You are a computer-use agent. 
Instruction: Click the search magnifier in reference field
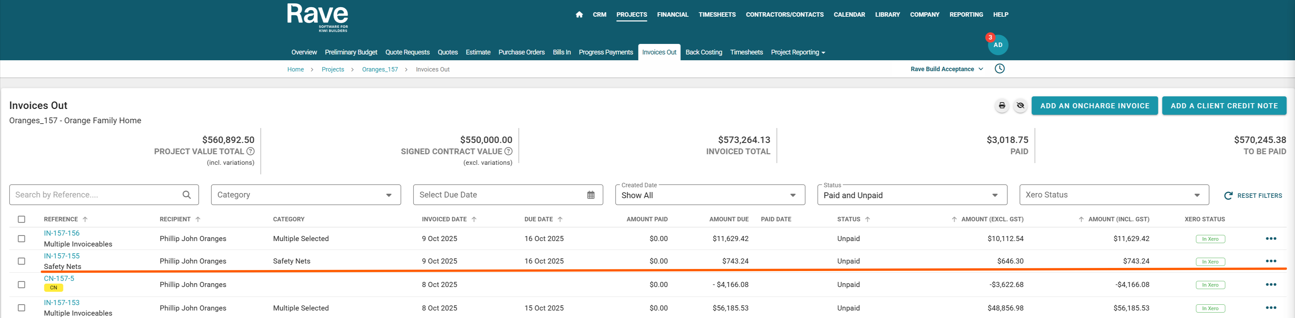[186, 195]
